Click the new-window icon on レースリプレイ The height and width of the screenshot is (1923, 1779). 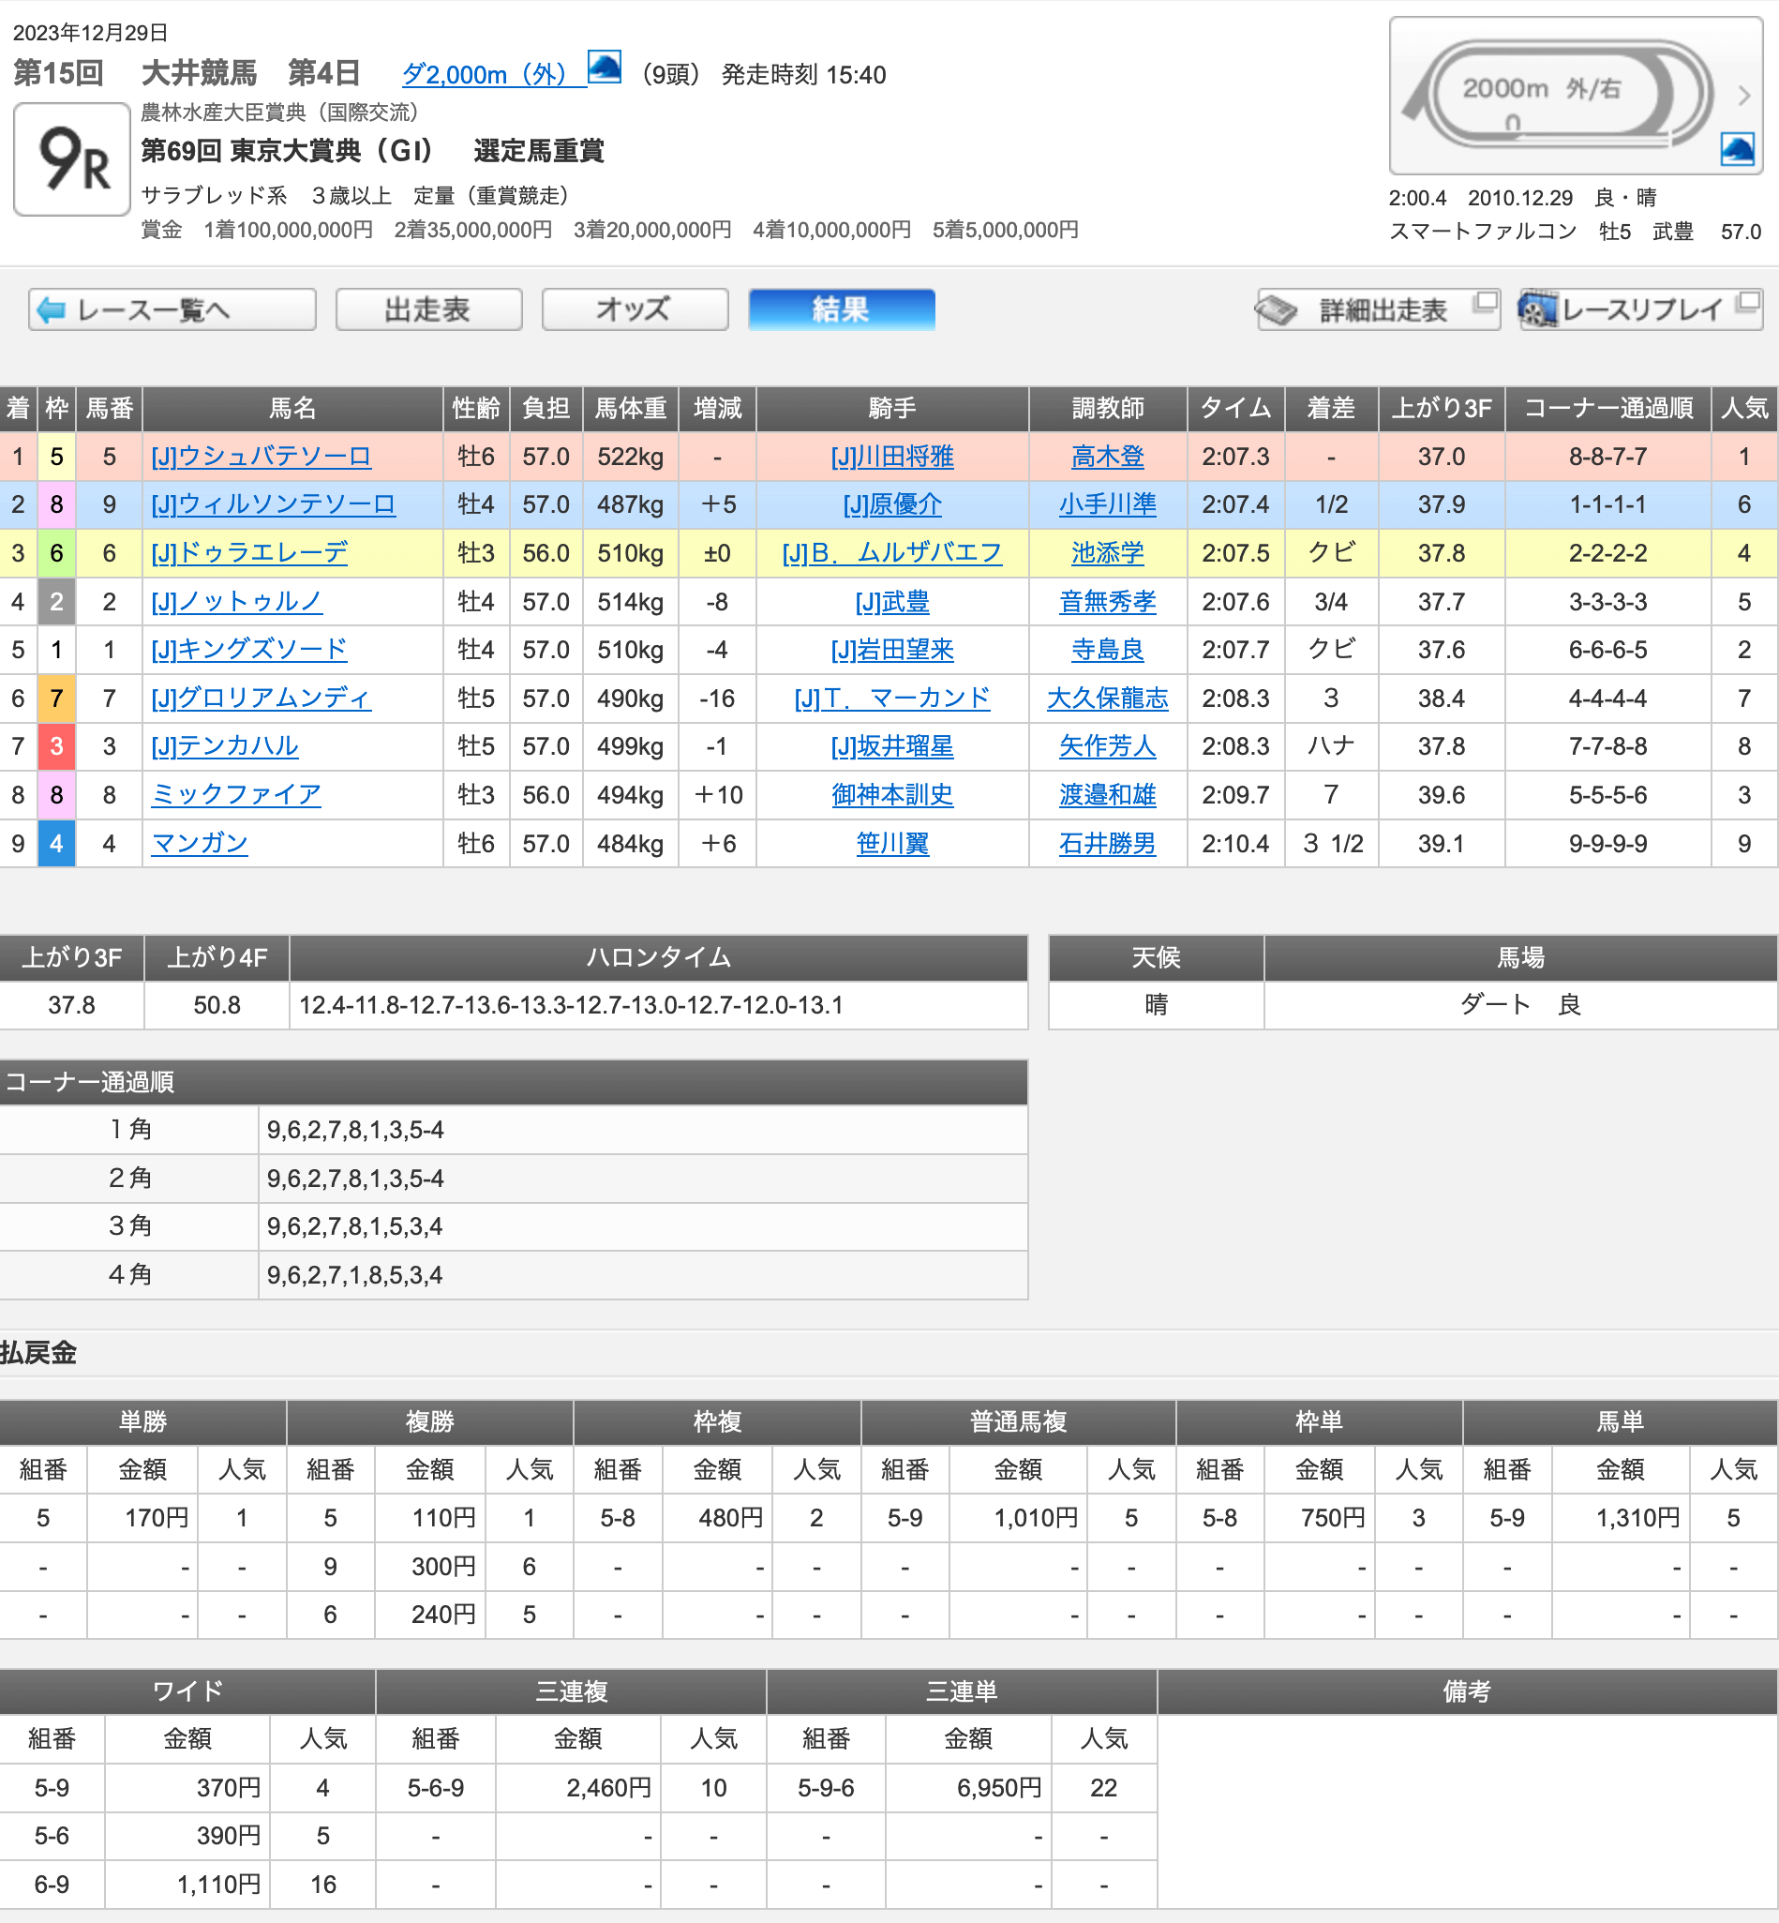[x=1747, y=302]
